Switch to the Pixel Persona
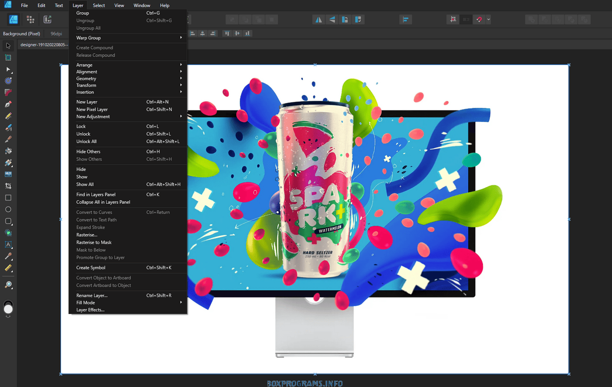 tap(30, 19)
